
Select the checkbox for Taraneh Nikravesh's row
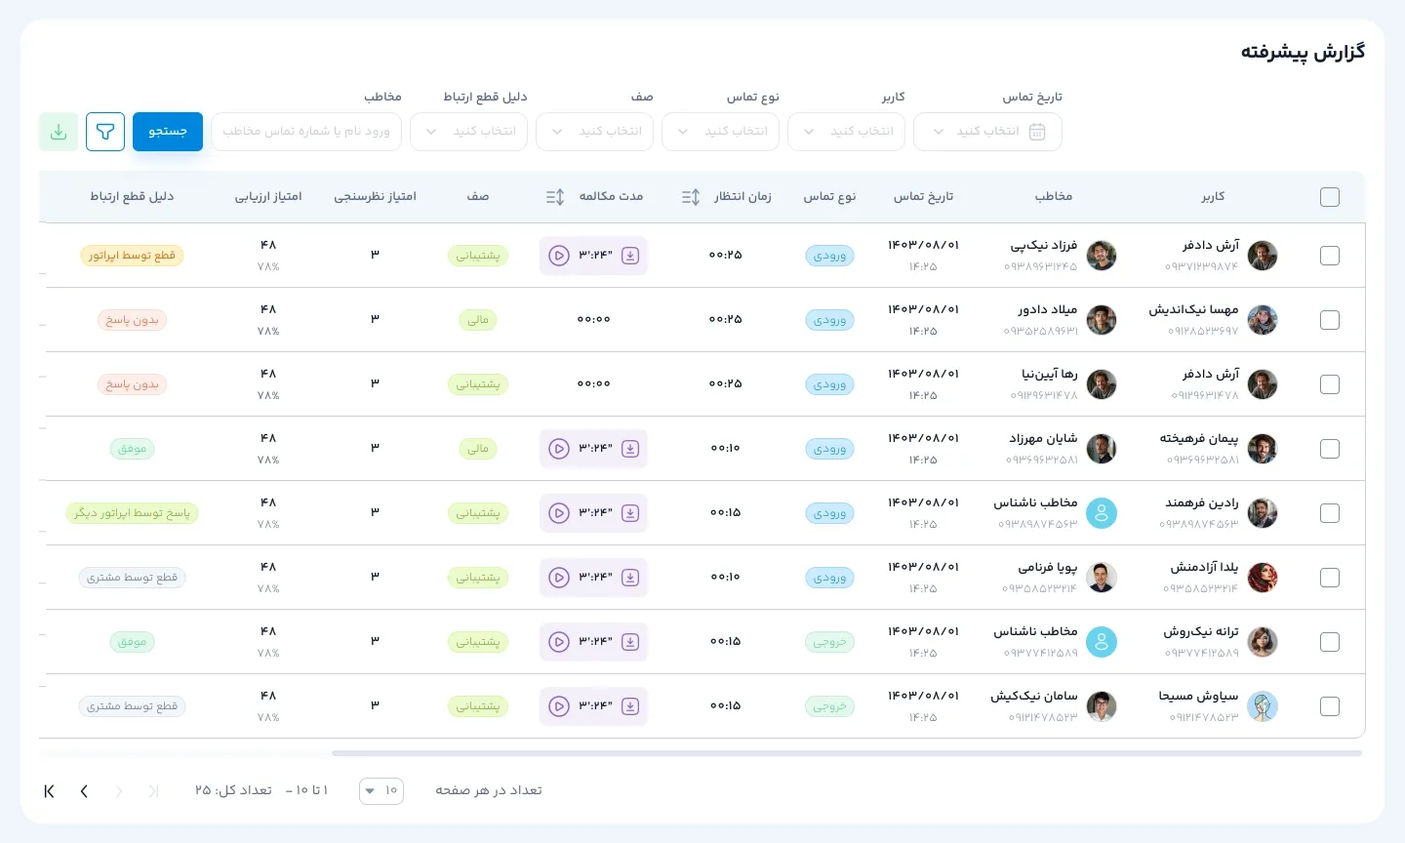1329,642
